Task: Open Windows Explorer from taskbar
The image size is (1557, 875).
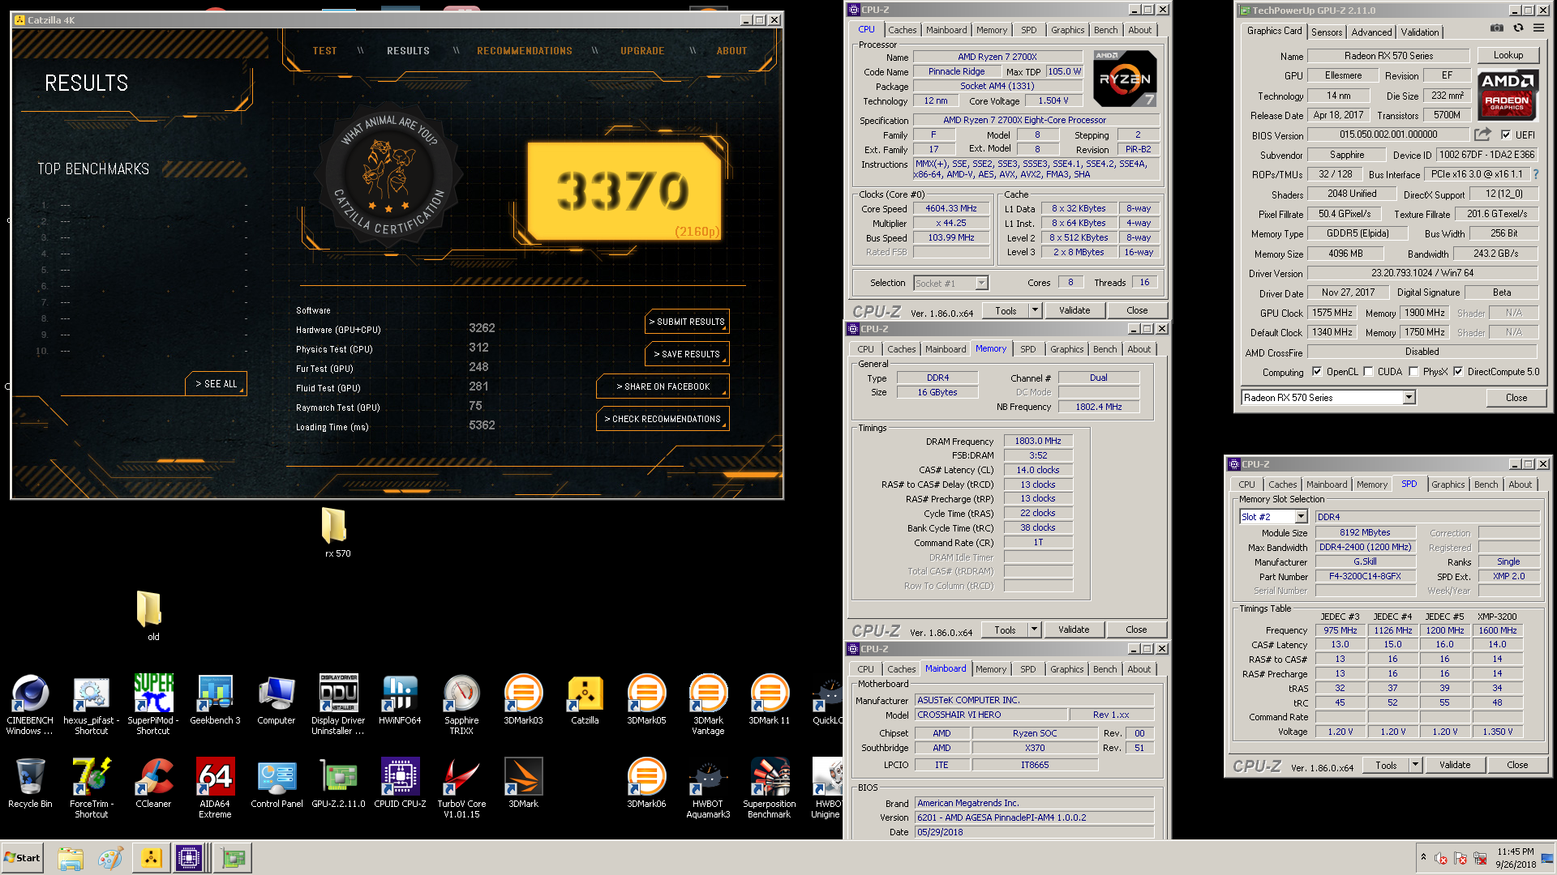Action: pos(71,858)
